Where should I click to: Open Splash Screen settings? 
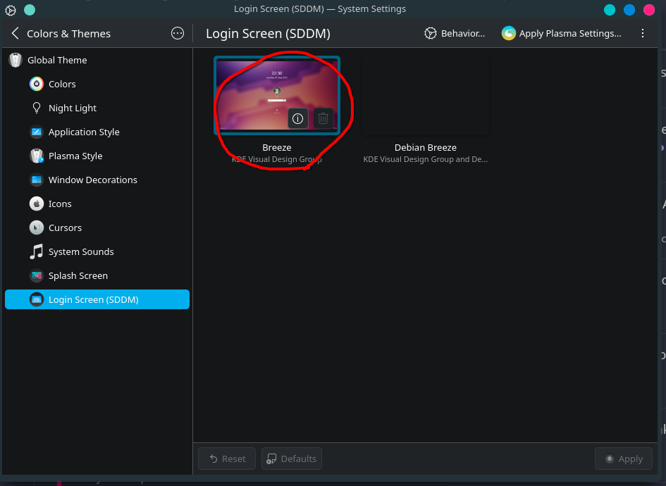point(97,276)
